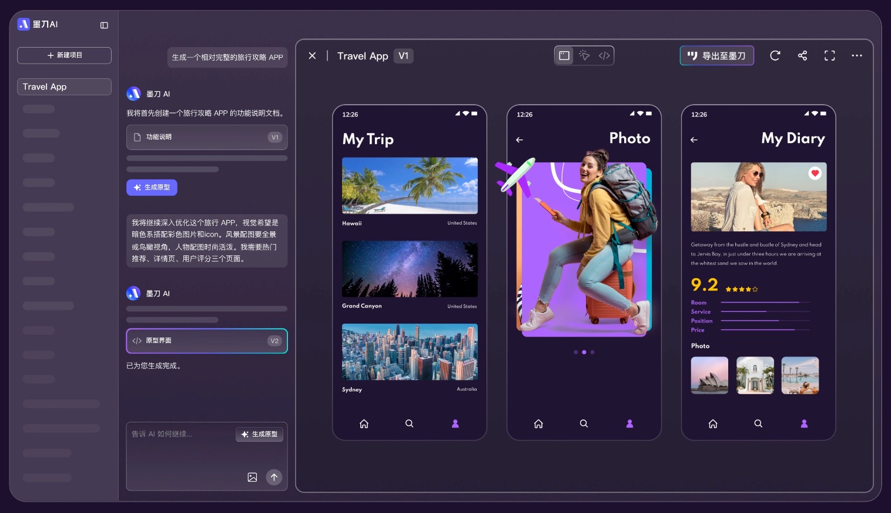This screenshot has width=891, height=513.
Task: Click the V1 version badge beside Travel App
Action: (403, 56)
